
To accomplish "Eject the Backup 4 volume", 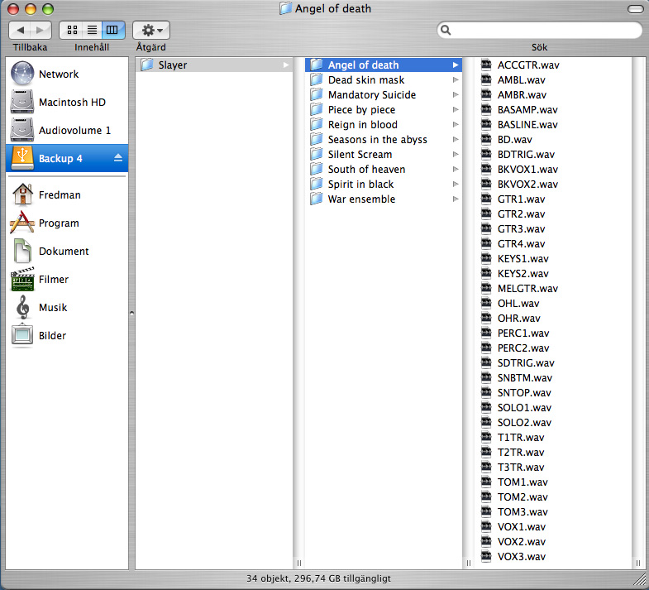I will pyautogui.click(x=118, y=158).
